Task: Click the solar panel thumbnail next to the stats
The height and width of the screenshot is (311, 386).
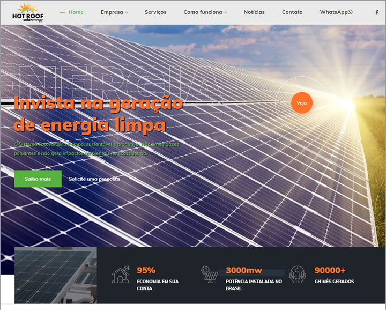Action: pyautogui.click(x=56, y=275)
